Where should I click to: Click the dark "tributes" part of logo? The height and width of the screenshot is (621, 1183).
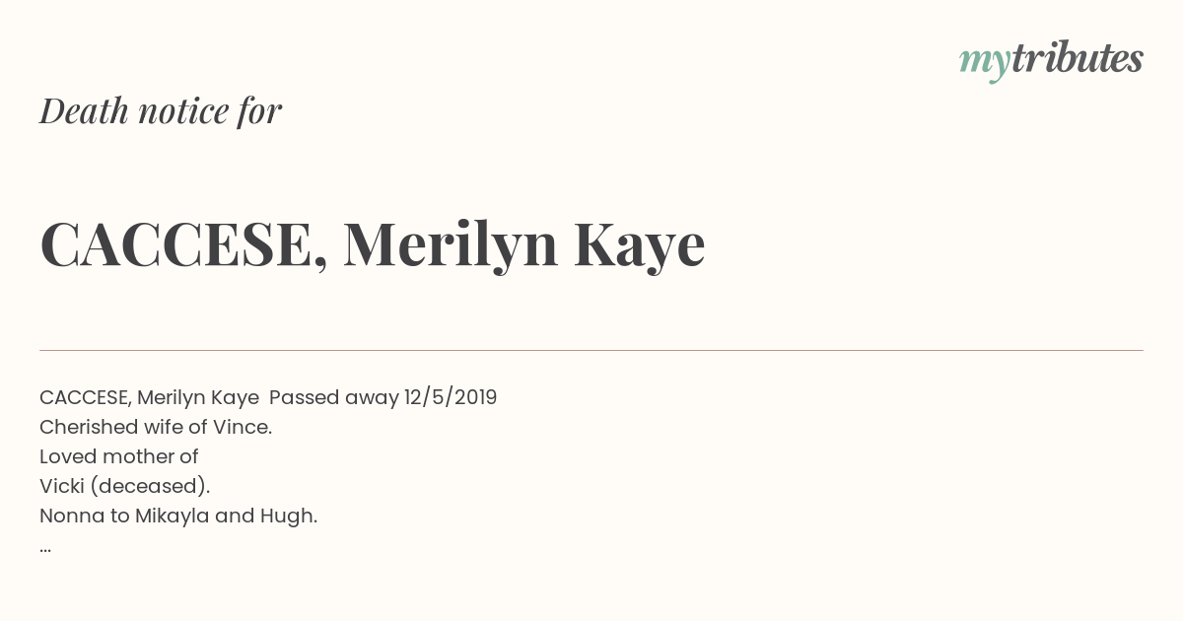tap(1078, 58)
